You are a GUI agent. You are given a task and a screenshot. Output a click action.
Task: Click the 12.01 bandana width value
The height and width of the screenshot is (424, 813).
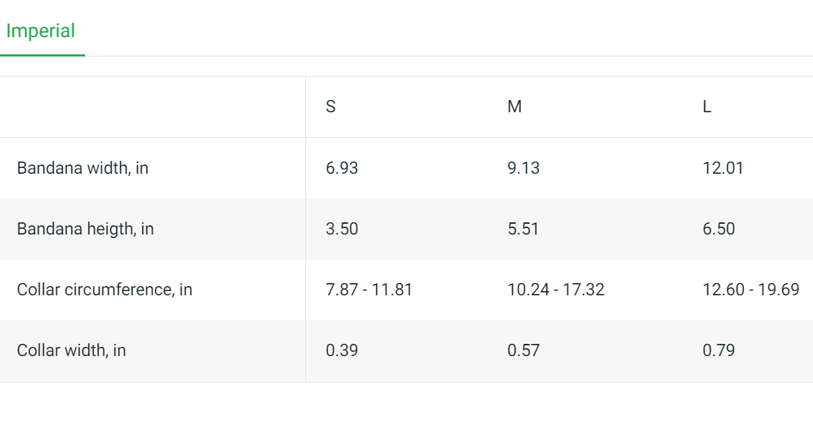[x=723, y=169]
